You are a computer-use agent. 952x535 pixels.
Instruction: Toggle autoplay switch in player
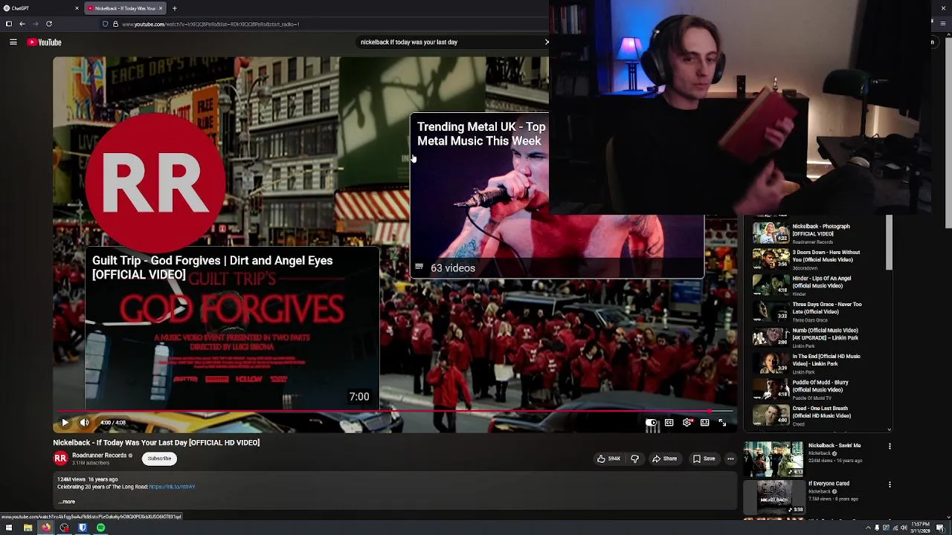[652, 422]
